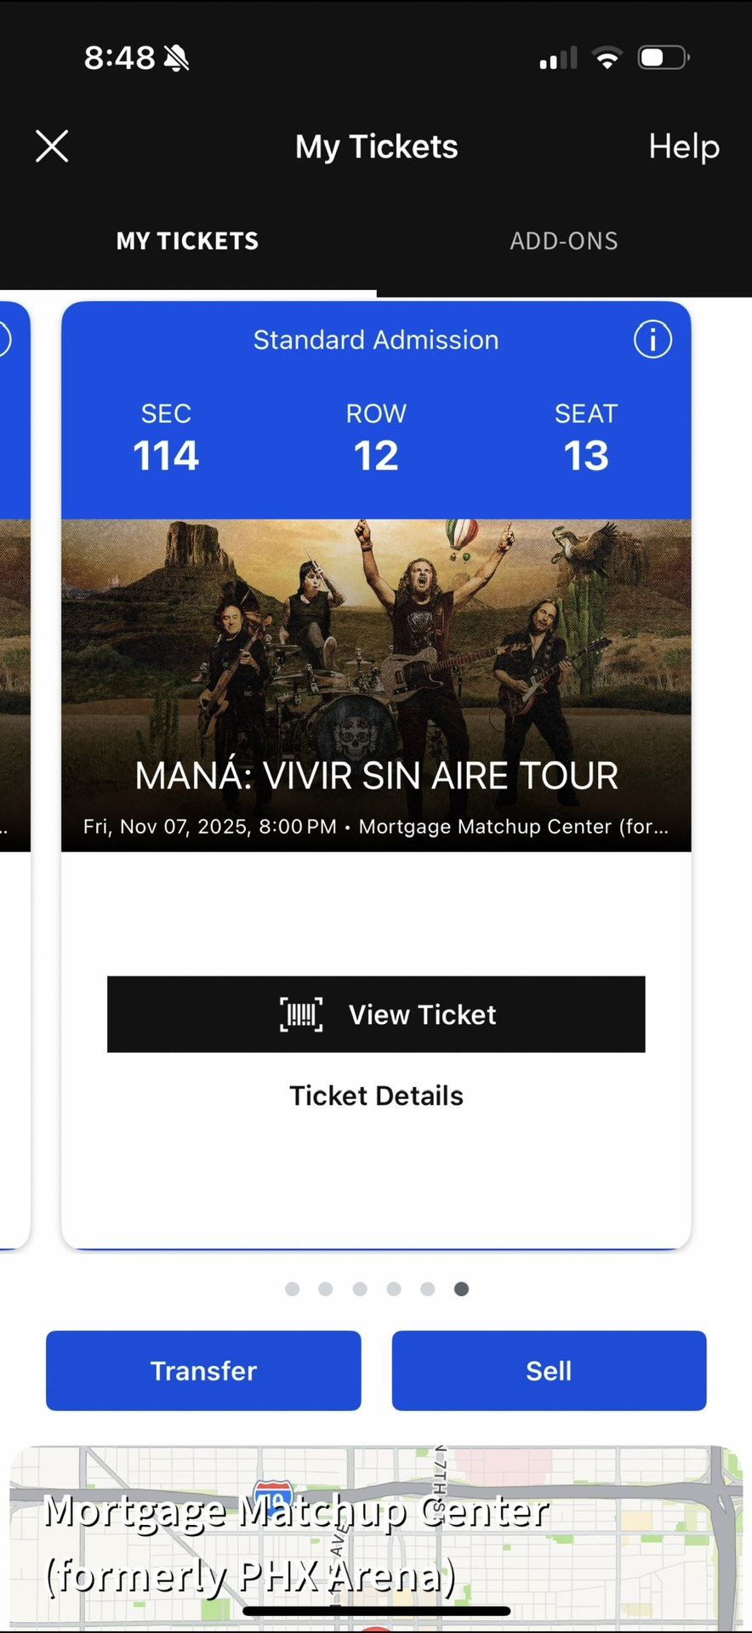The height and width of the screenshot is (1633, 752).
Task: Tap the clock showing 8:48
Action: (x=119, y=58)
